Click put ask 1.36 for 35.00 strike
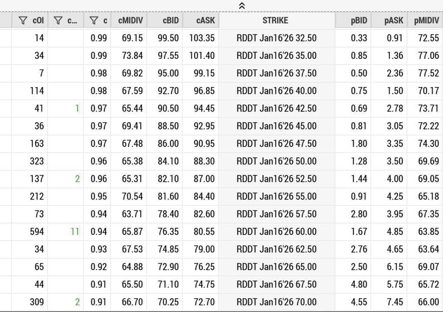 [395, 55]
